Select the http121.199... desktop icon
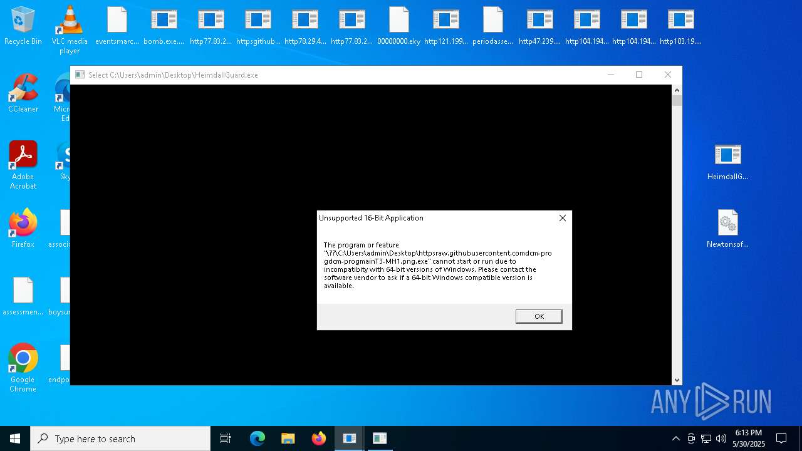This screenshot has width=802, height=451. [446, 26]
